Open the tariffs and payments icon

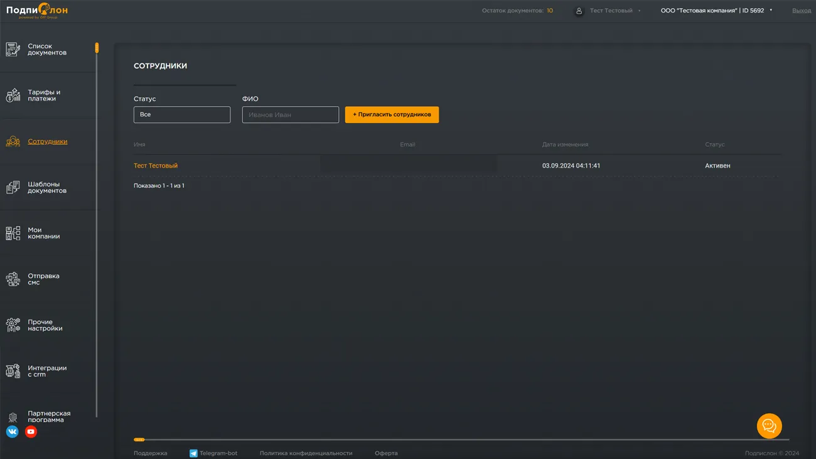point(13,95)
